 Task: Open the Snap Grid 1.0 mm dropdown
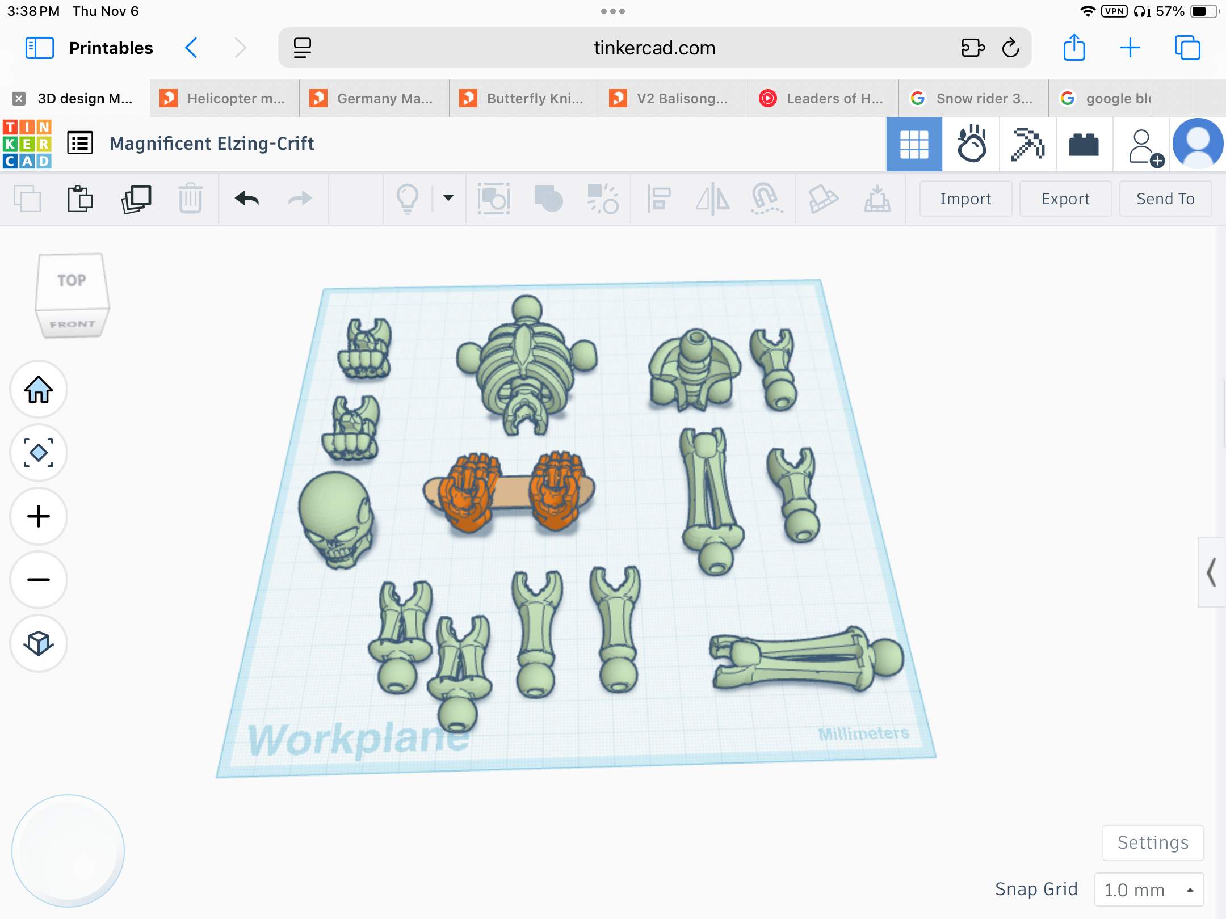pyautogui.click(x=1149, y=890)
